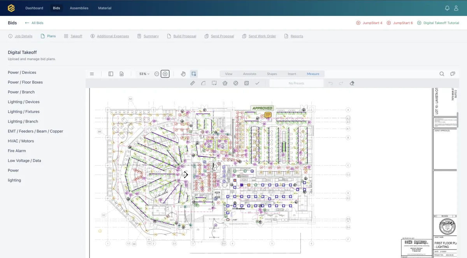Switch to the Annotate ribbon tab
Viewport: 467px width, 258px height.
249,74
